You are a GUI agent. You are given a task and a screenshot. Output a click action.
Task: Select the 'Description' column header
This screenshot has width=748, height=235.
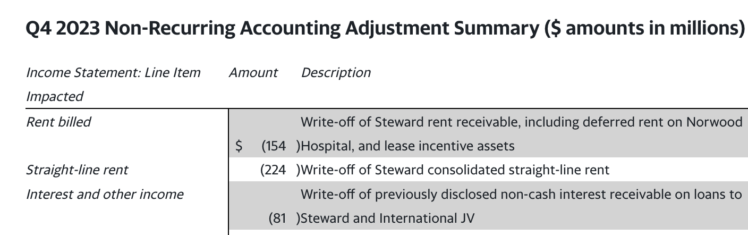(336, 73)
